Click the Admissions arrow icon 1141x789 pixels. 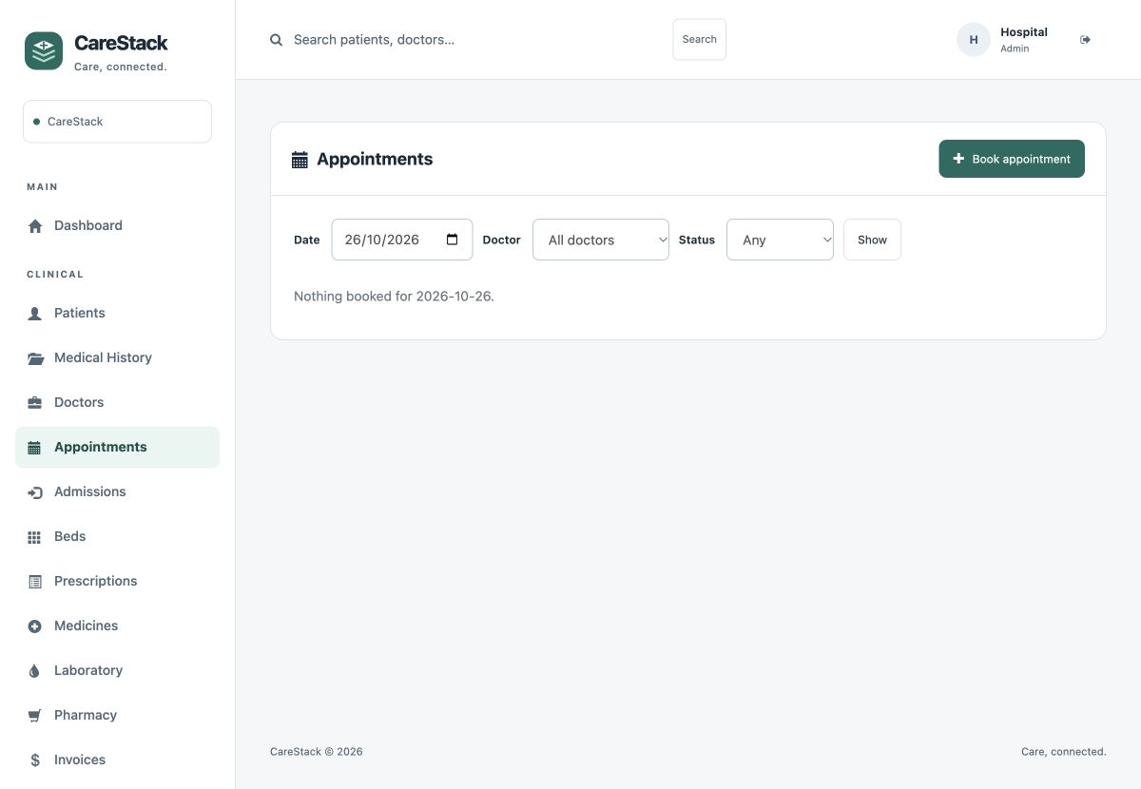click(x=35, y=492)
